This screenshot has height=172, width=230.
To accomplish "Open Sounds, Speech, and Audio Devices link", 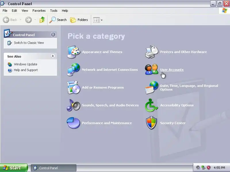I will (110, 105).
